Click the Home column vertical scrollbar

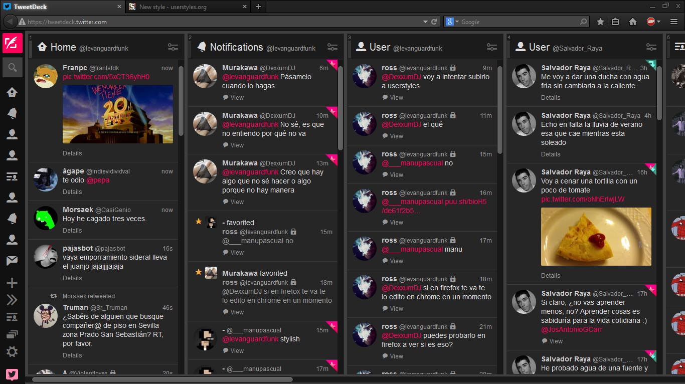point(181,100)
